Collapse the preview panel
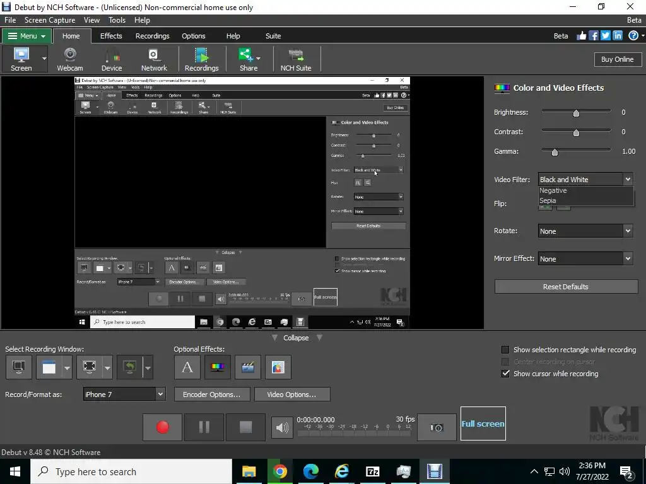The width and height of the screenshot is (646, 484). tap(296, 338)
